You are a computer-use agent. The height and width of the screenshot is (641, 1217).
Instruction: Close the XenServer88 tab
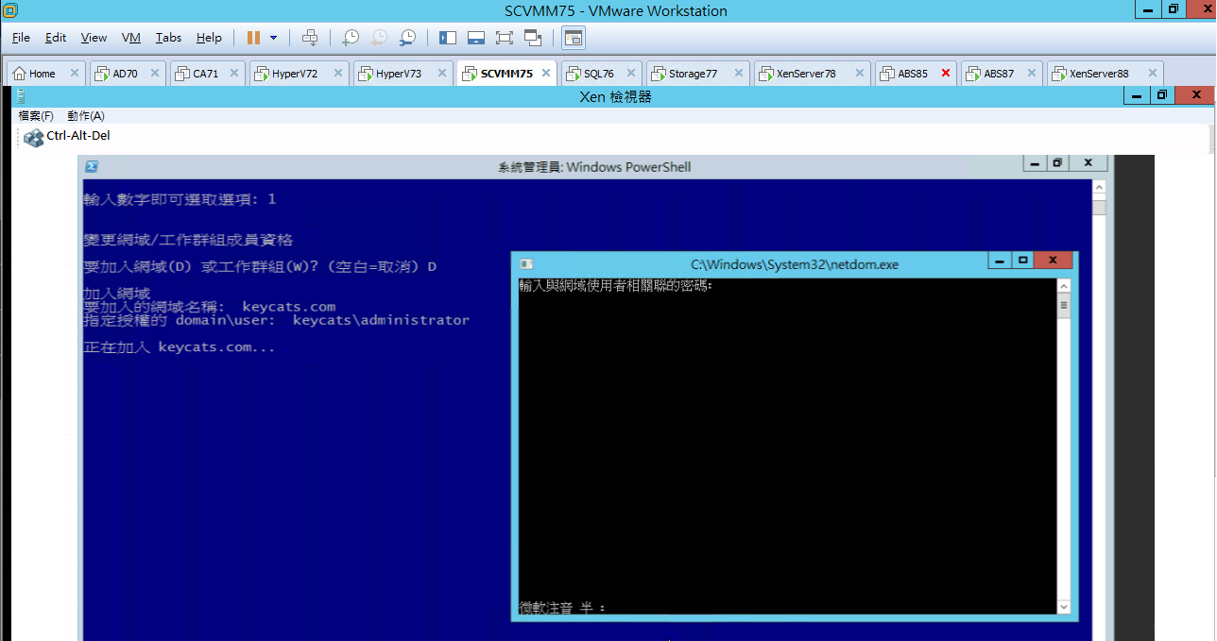point(1152,74)
